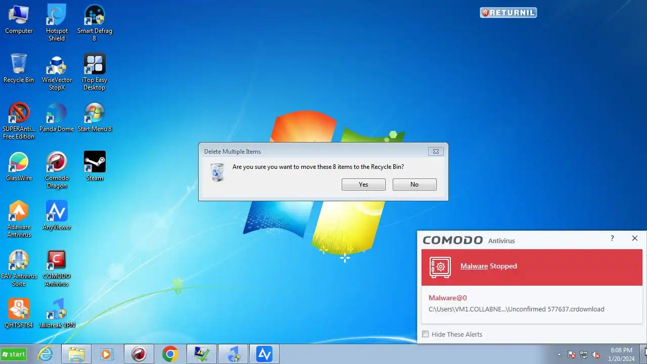Open the taskbar clock showing 8:08 PM

(x=621, y=354)
